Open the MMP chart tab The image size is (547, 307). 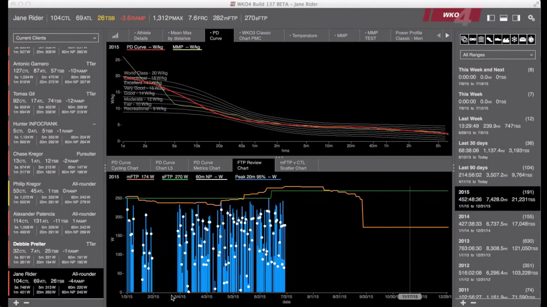(341, 36)
